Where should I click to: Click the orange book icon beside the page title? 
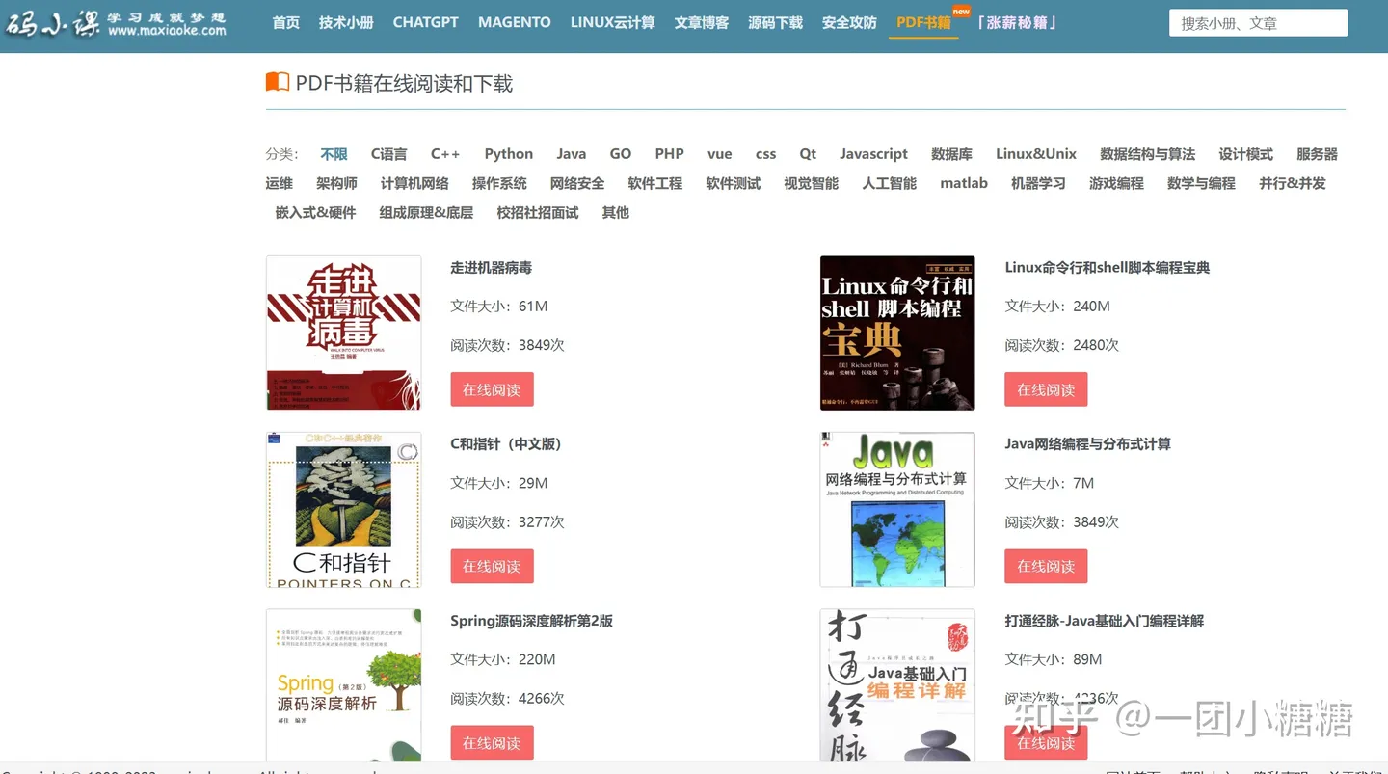[x=278, y=82]
